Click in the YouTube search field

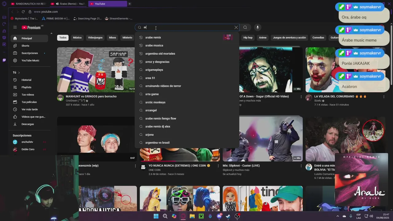(x=187, y=27)
